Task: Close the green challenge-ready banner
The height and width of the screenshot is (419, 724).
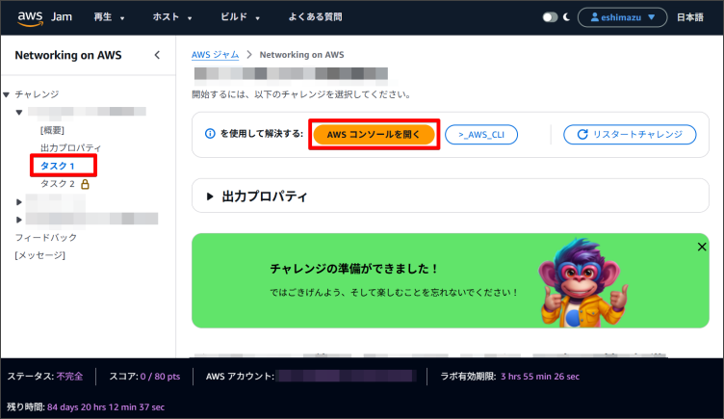Action: click(701, 248)
